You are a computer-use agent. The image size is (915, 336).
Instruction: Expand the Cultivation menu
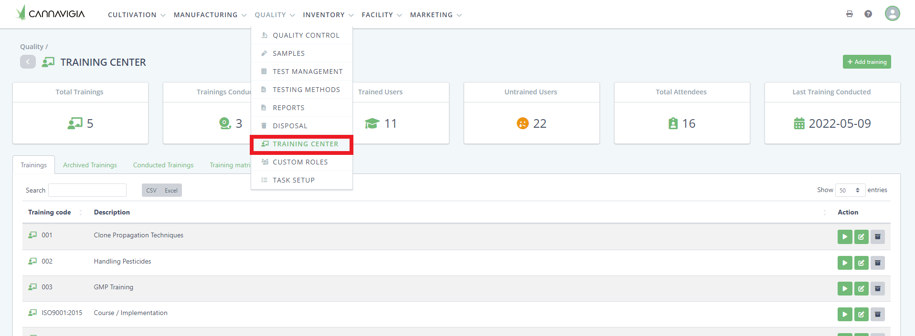(137, 15)
